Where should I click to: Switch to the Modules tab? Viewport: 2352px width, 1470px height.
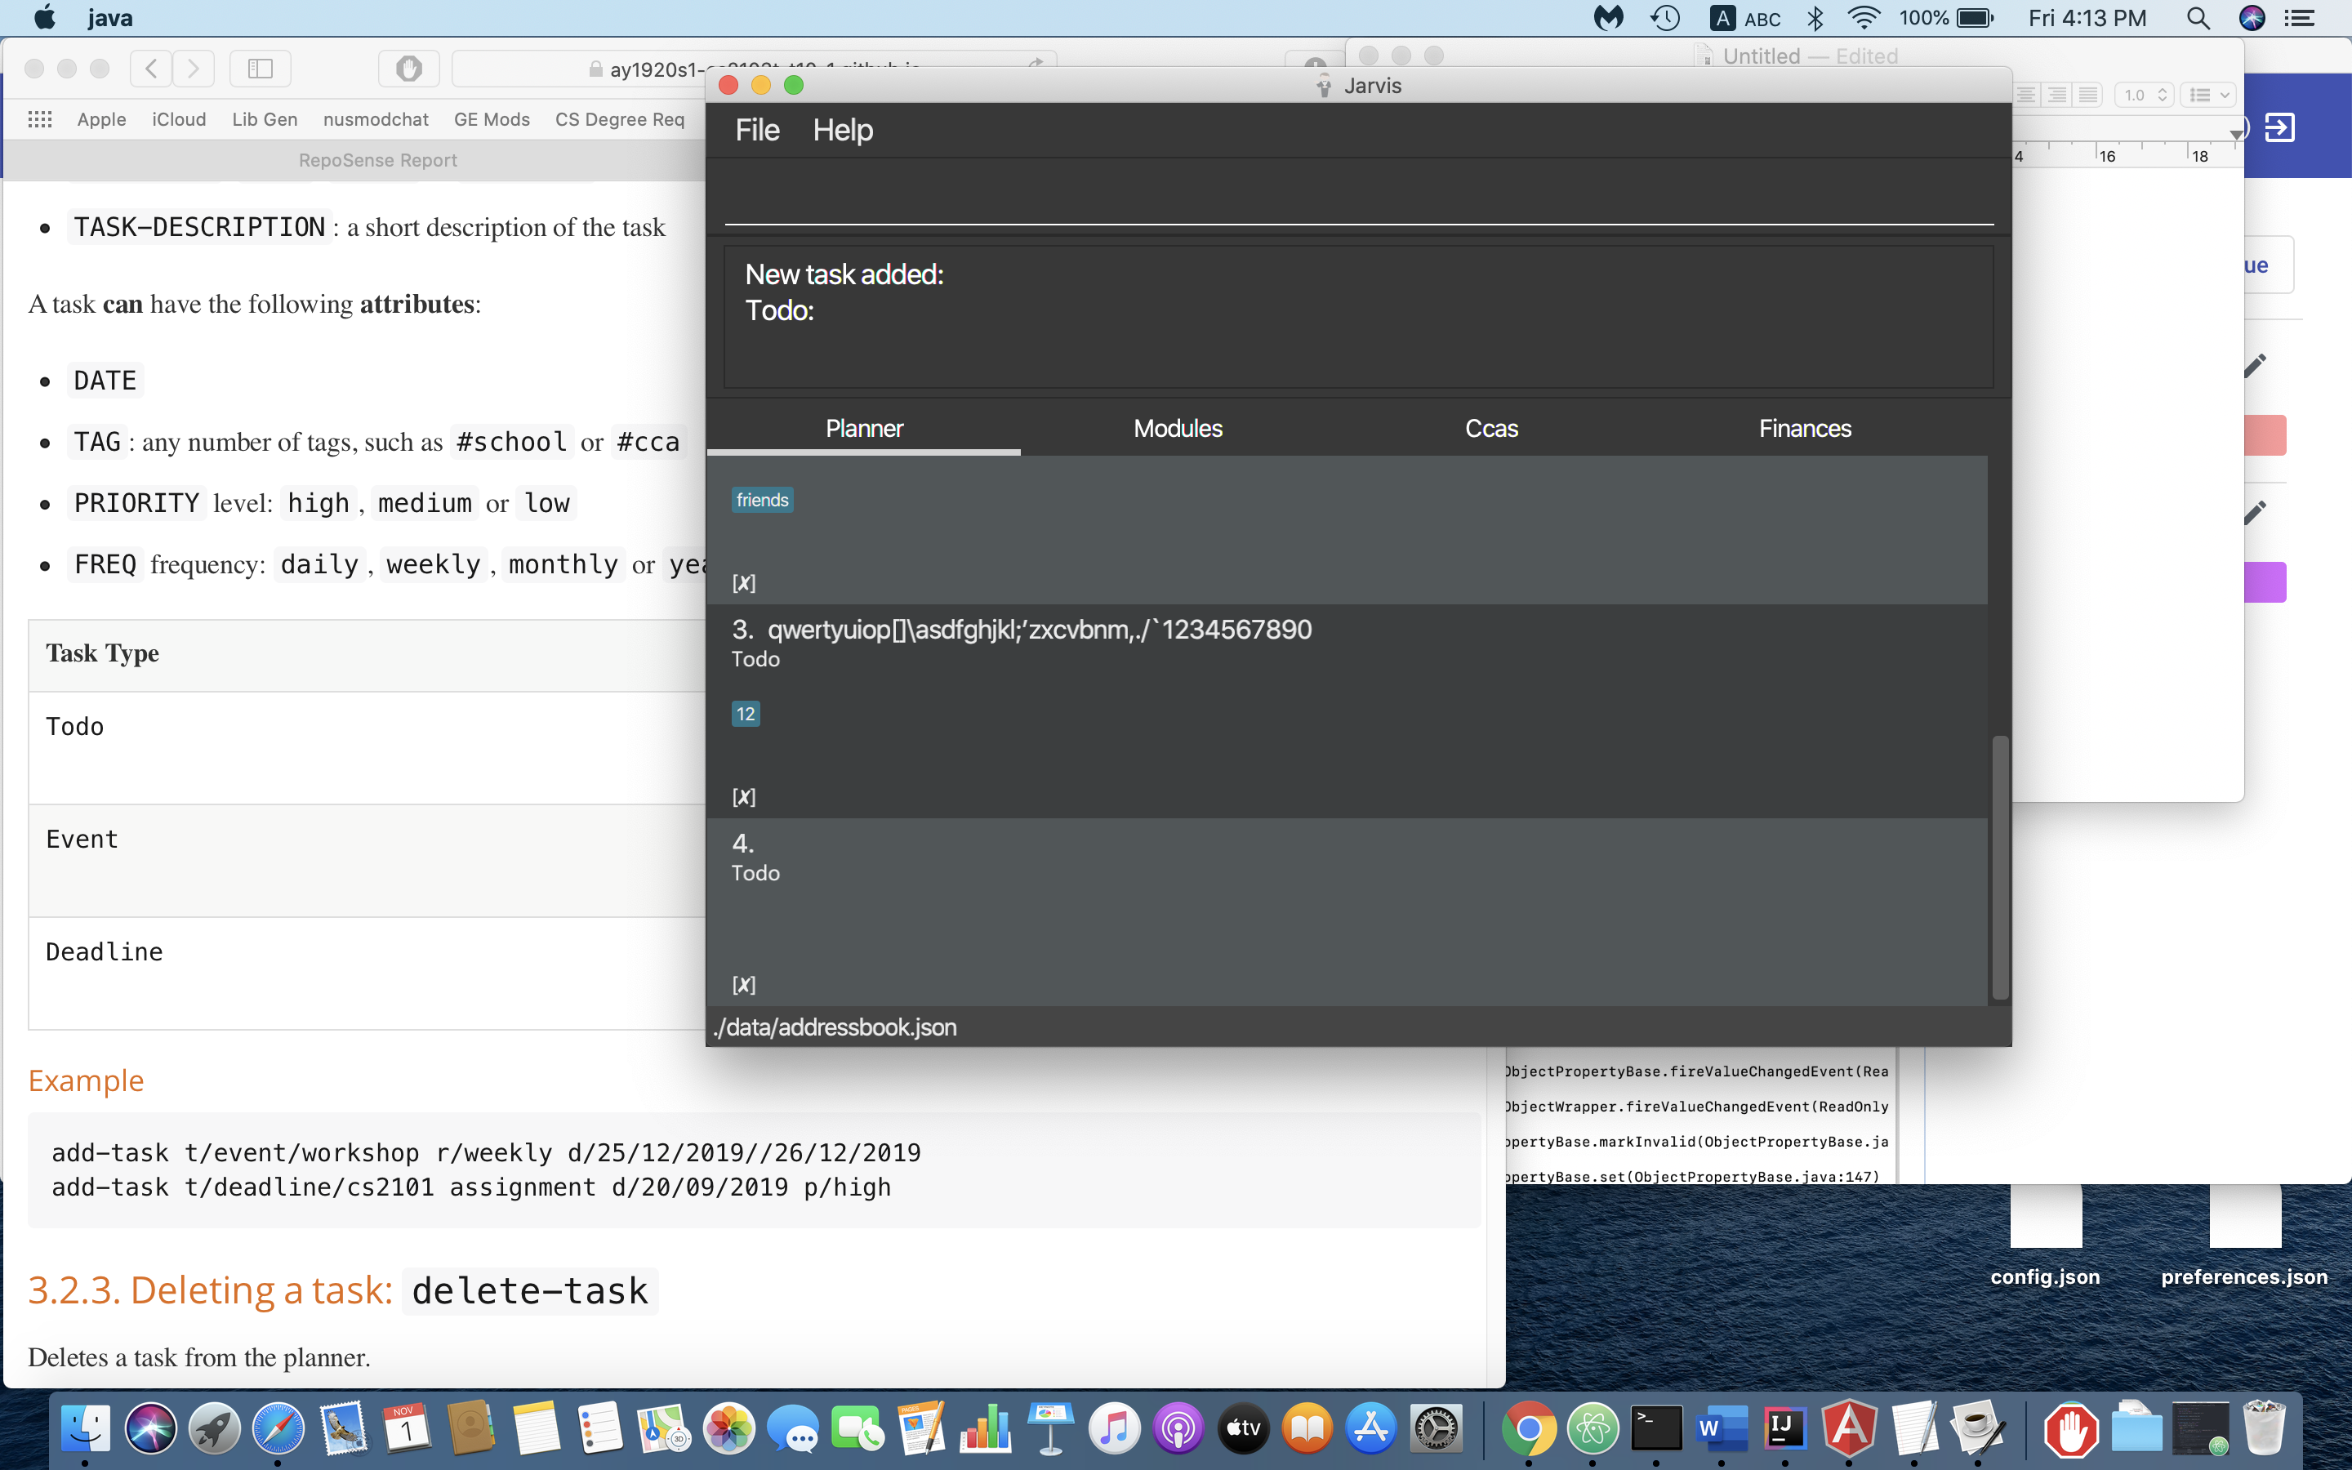coord(1177,429)
